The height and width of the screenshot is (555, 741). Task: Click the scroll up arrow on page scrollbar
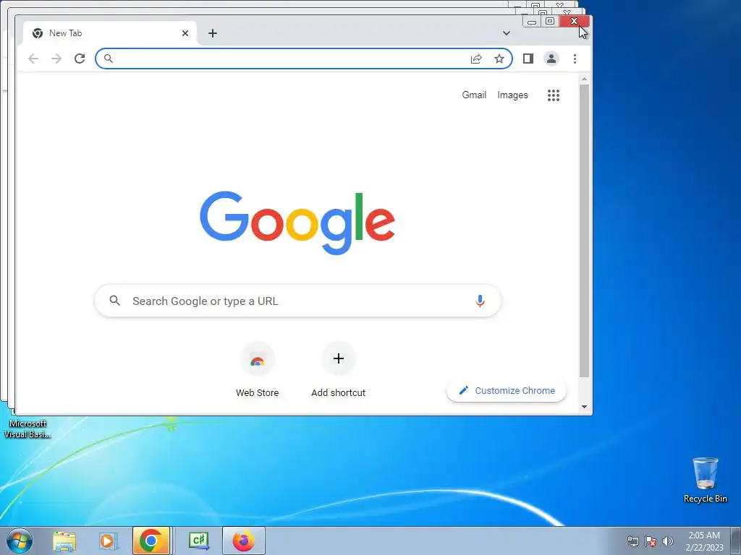click(585, 79)
